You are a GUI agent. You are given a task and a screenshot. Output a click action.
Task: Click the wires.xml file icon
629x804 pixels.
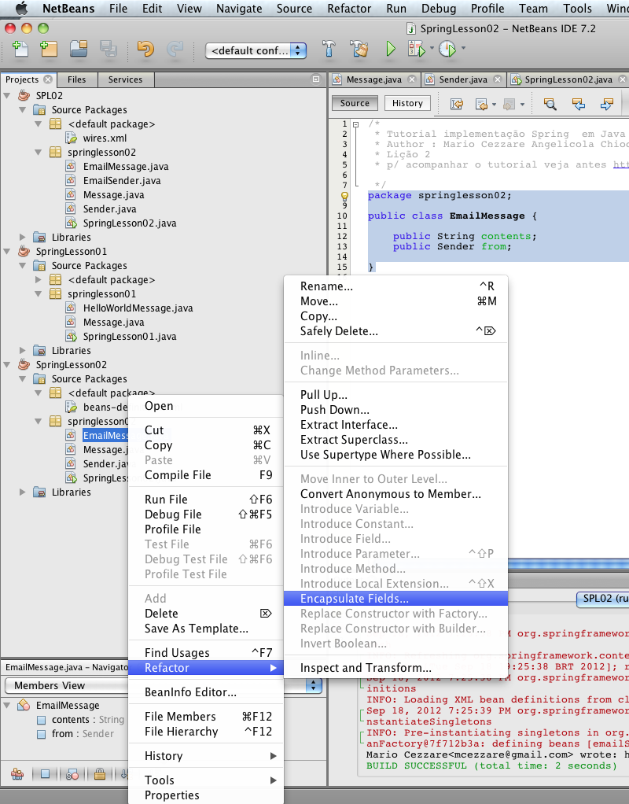[x=72, y=138]
